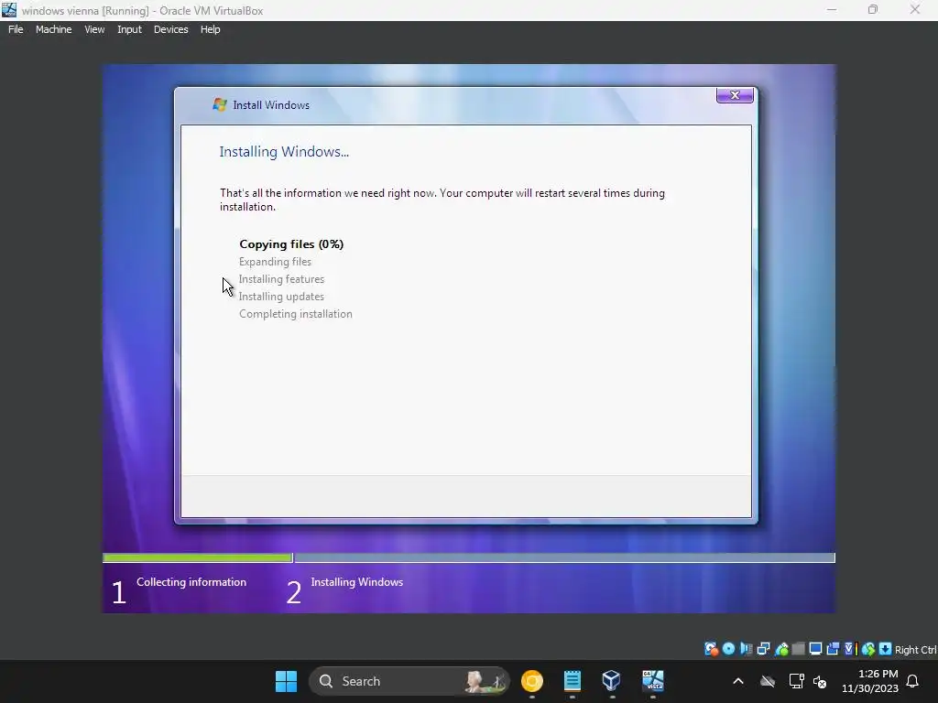
Task: Open the File menu
Action: tap(16, 29)
